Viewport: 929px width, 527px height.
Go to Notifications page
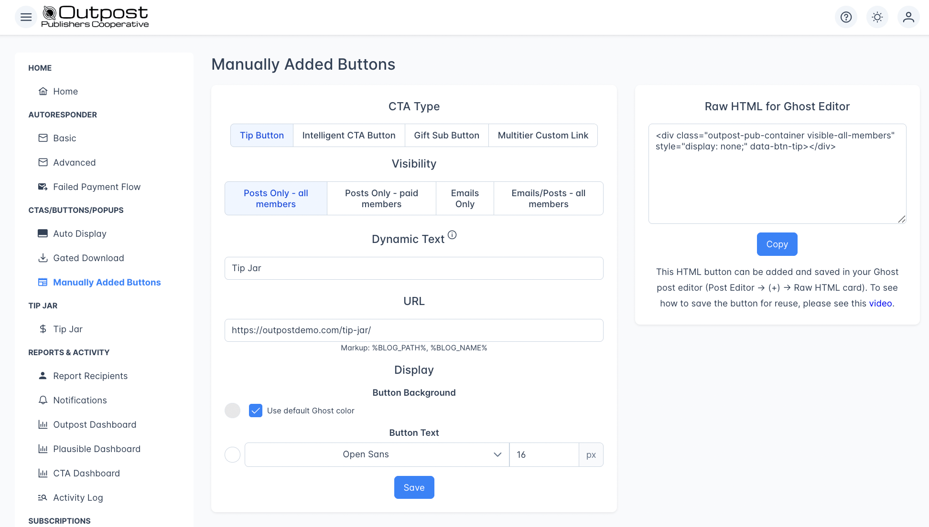tap(80, 400)
